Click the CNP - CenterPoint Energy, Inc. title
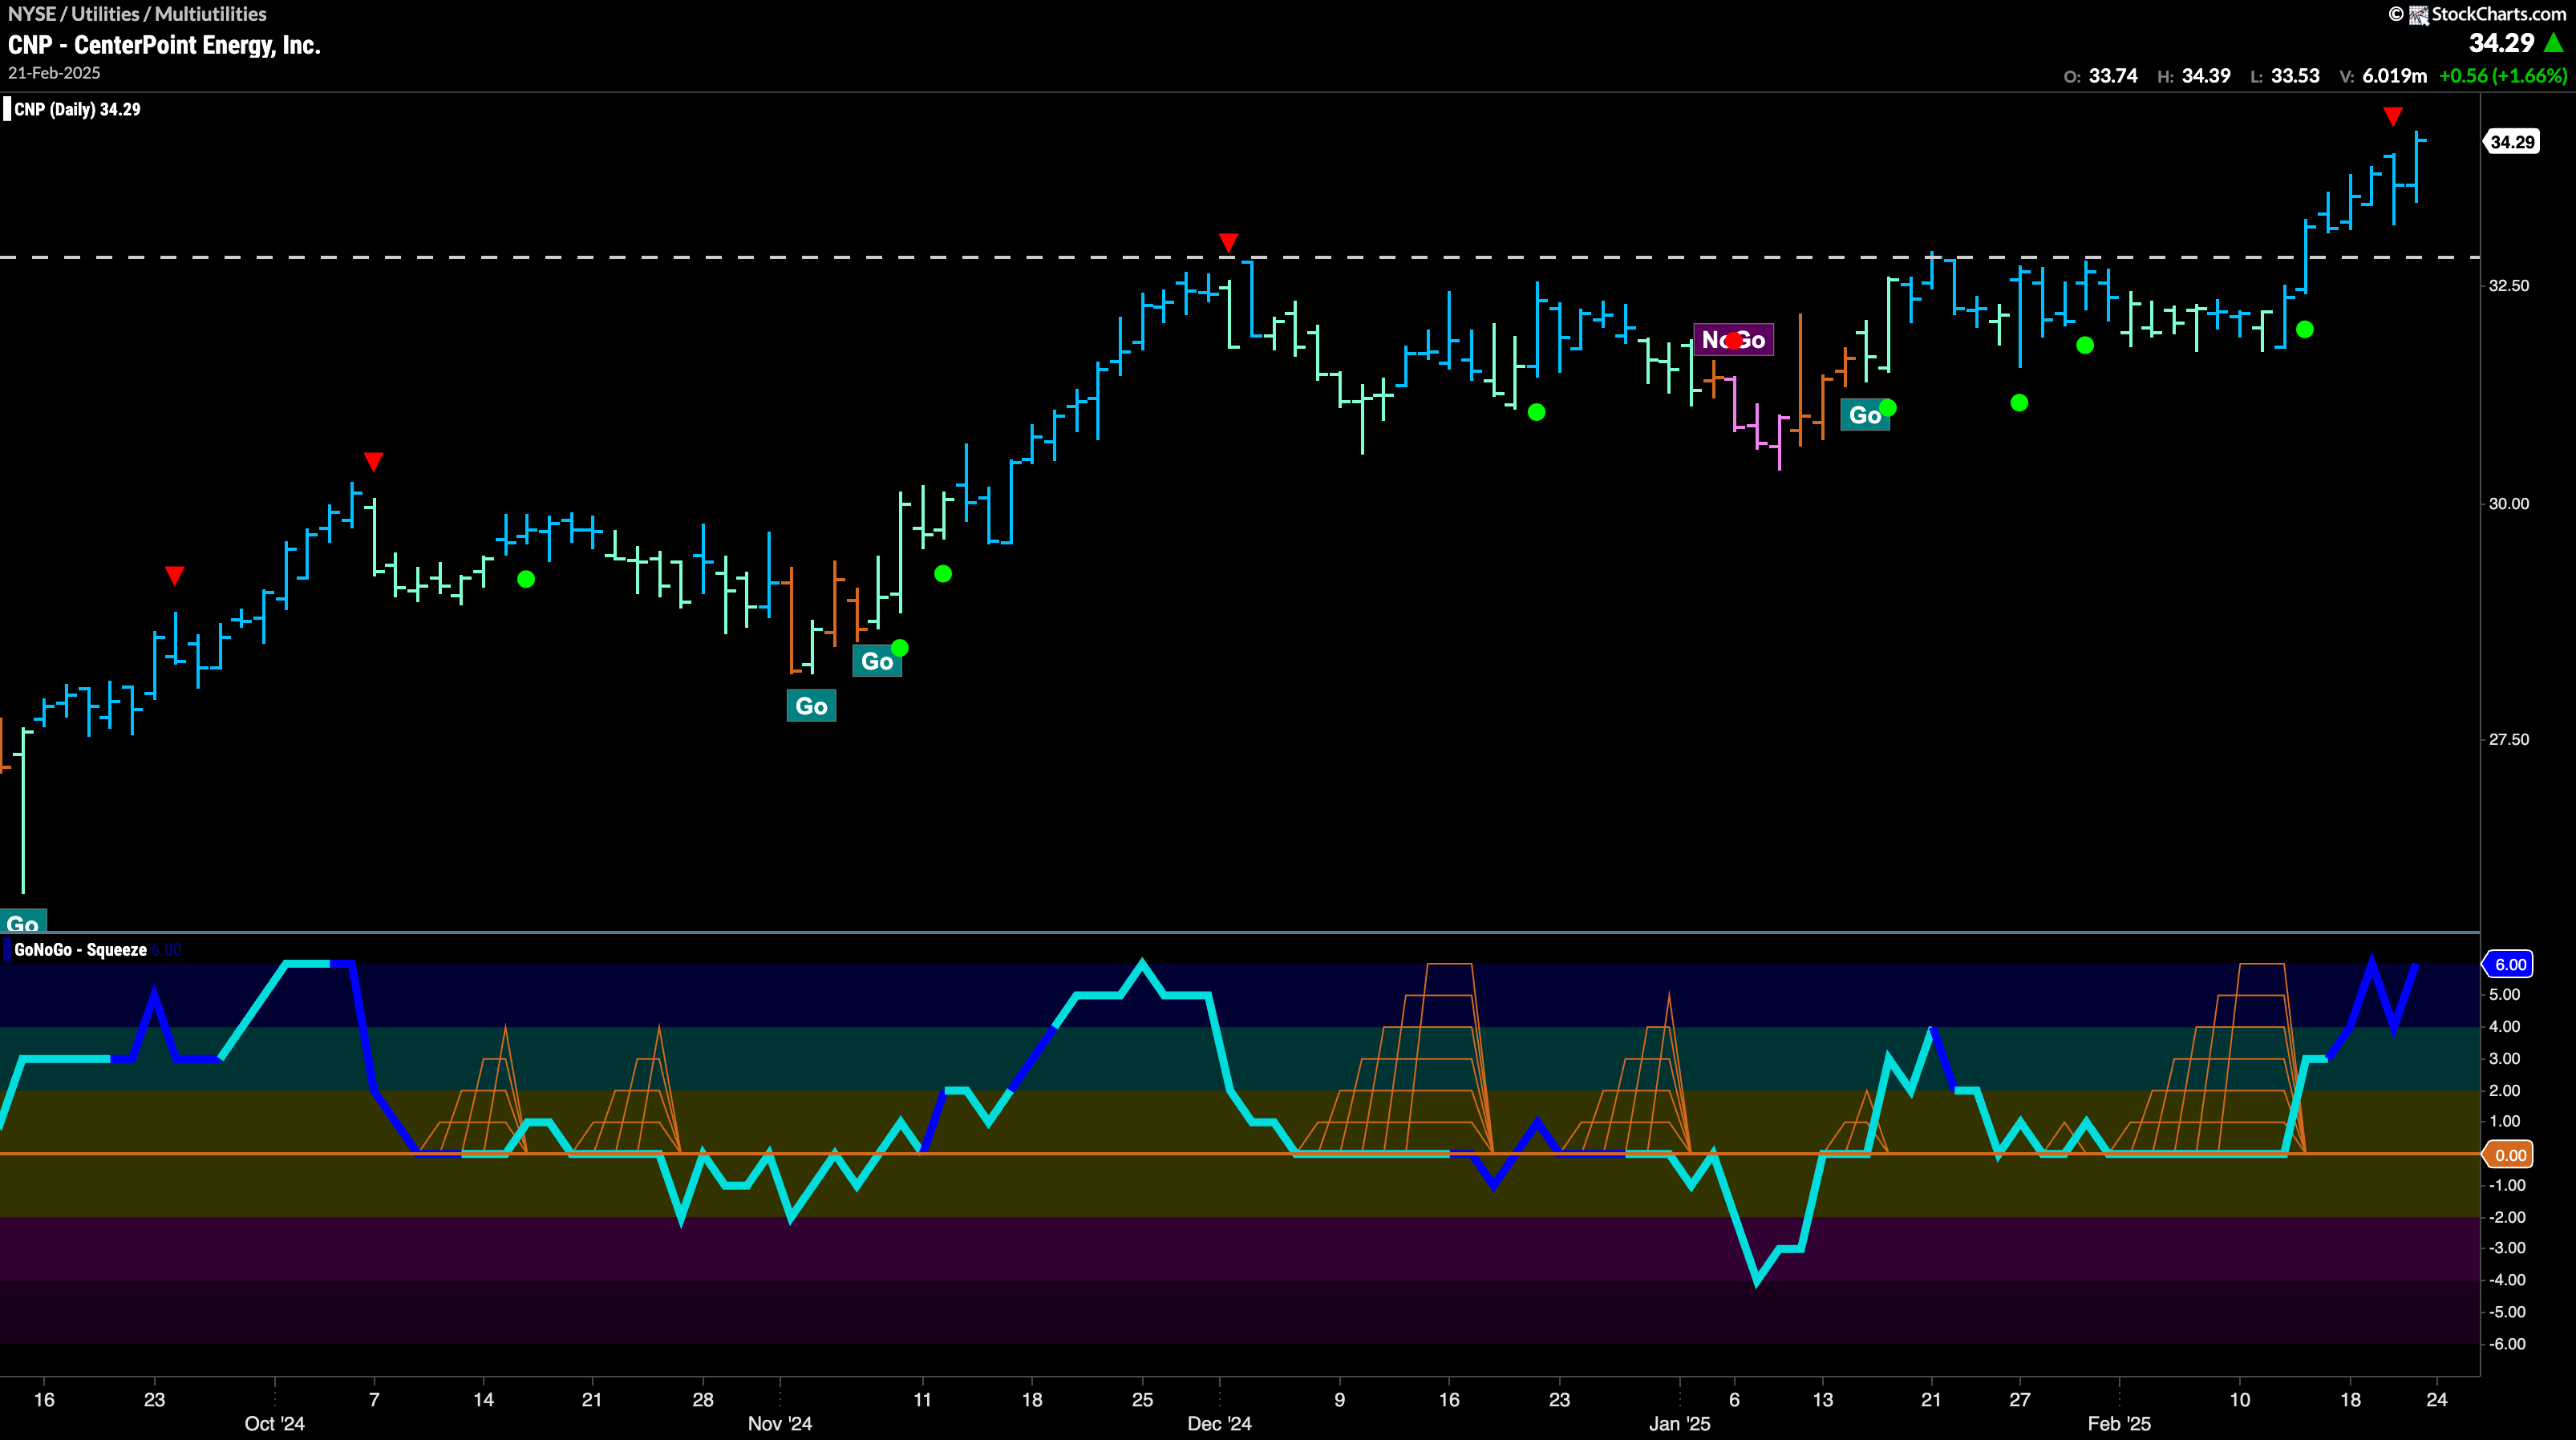 164,45
